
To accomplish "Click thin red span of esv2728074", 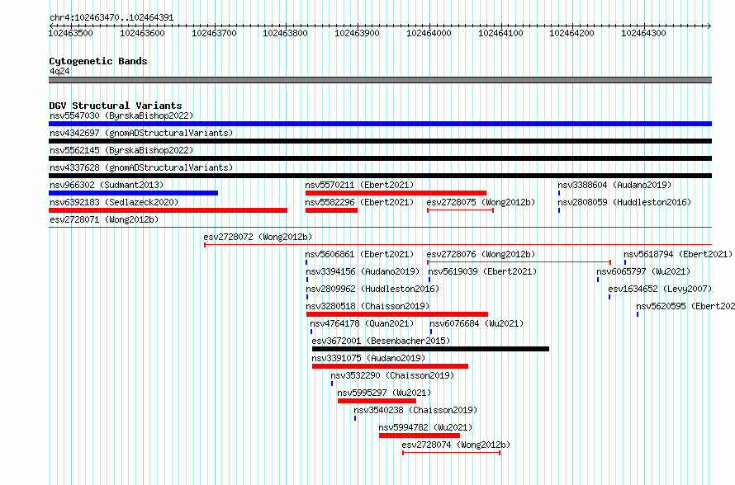I will coord(452,453).
